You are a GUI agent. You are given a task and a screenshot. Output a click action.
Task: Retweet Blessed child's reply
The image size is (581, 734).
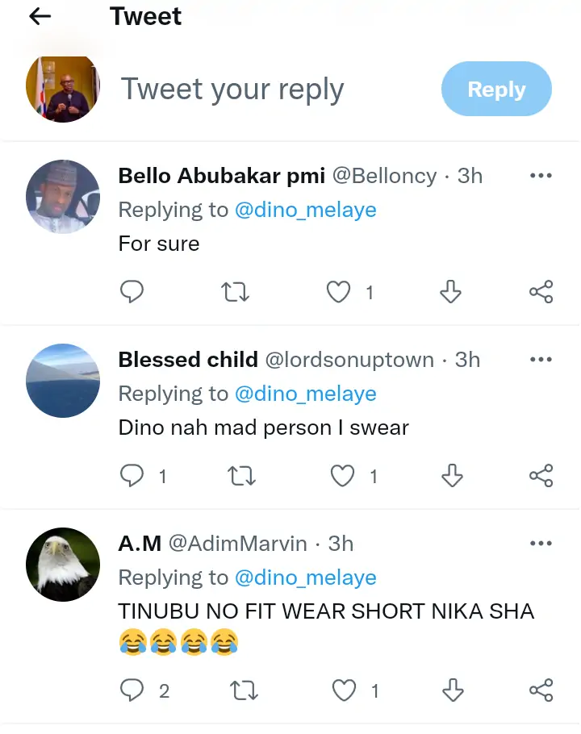coord(242,477)
